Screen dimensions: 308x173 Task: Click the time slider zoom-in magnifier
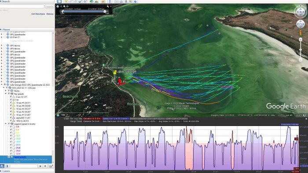click(x=64, y=7)
